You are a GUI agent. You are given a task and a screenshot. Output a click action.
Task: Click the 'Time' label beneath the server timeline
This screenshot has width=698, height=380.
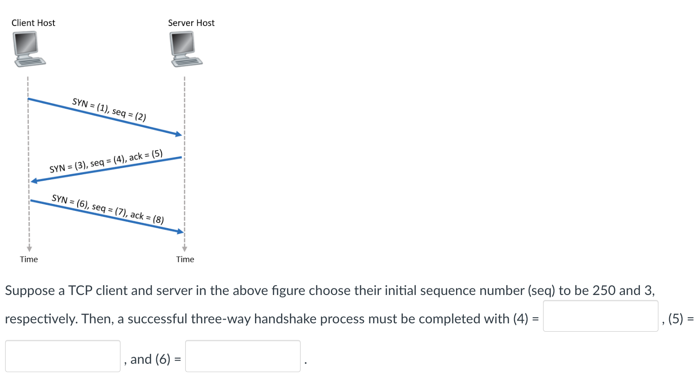185,259
